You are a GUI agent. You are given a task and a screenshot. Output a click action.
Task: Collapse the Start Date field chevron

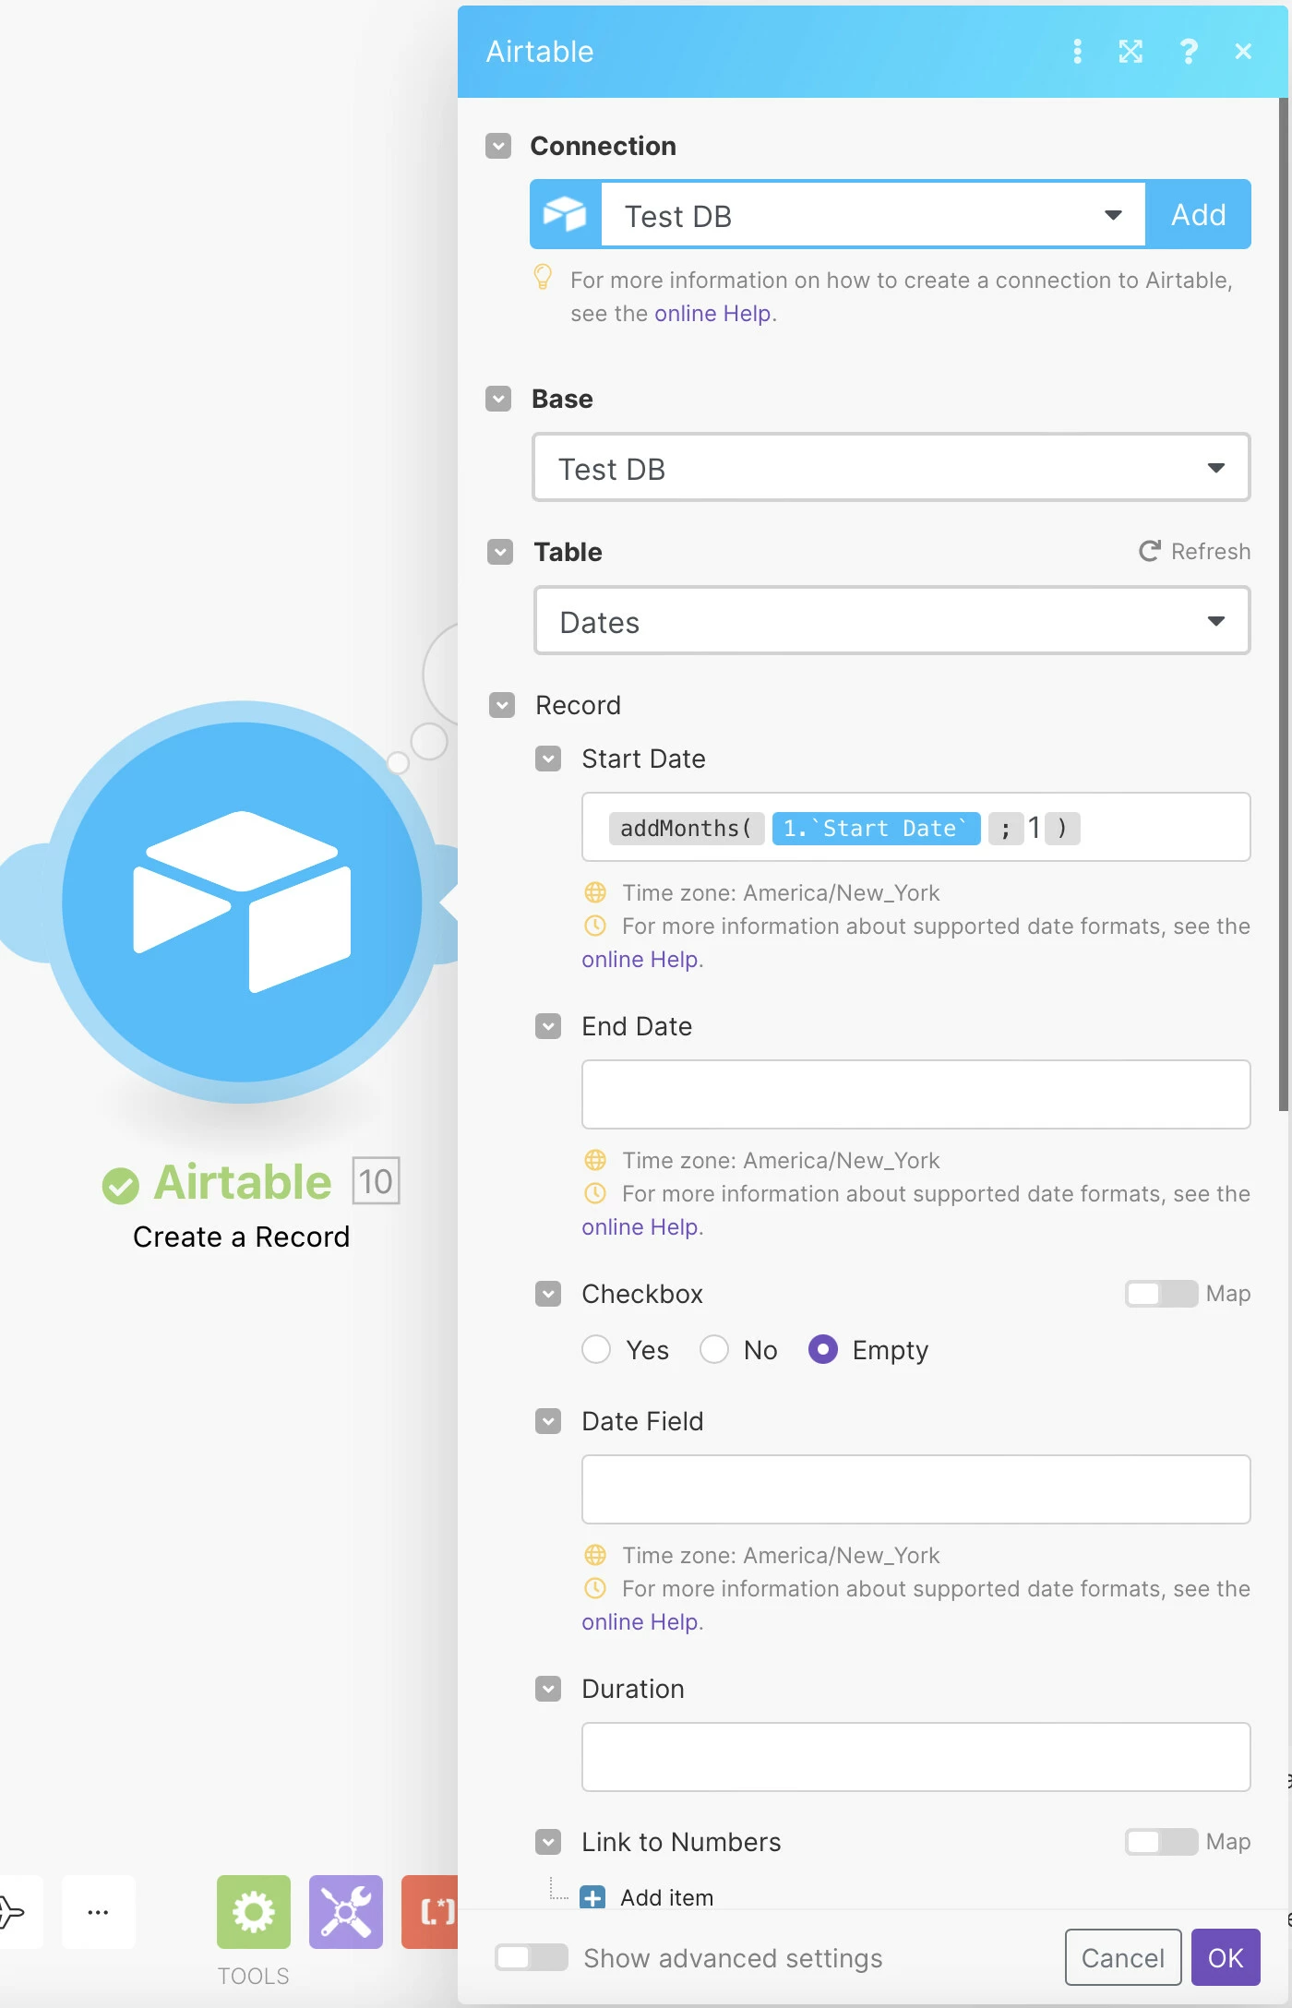pos(548,759)
